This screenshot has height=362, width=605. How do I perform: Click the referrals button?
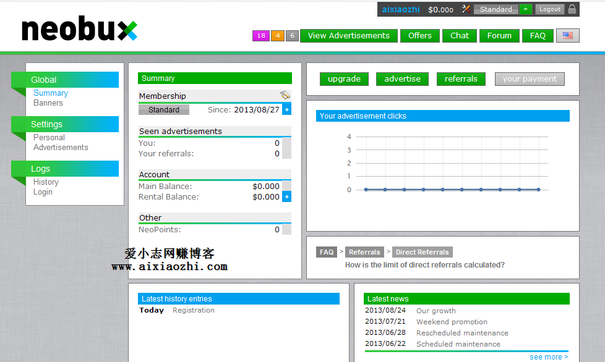coord(461,79)
